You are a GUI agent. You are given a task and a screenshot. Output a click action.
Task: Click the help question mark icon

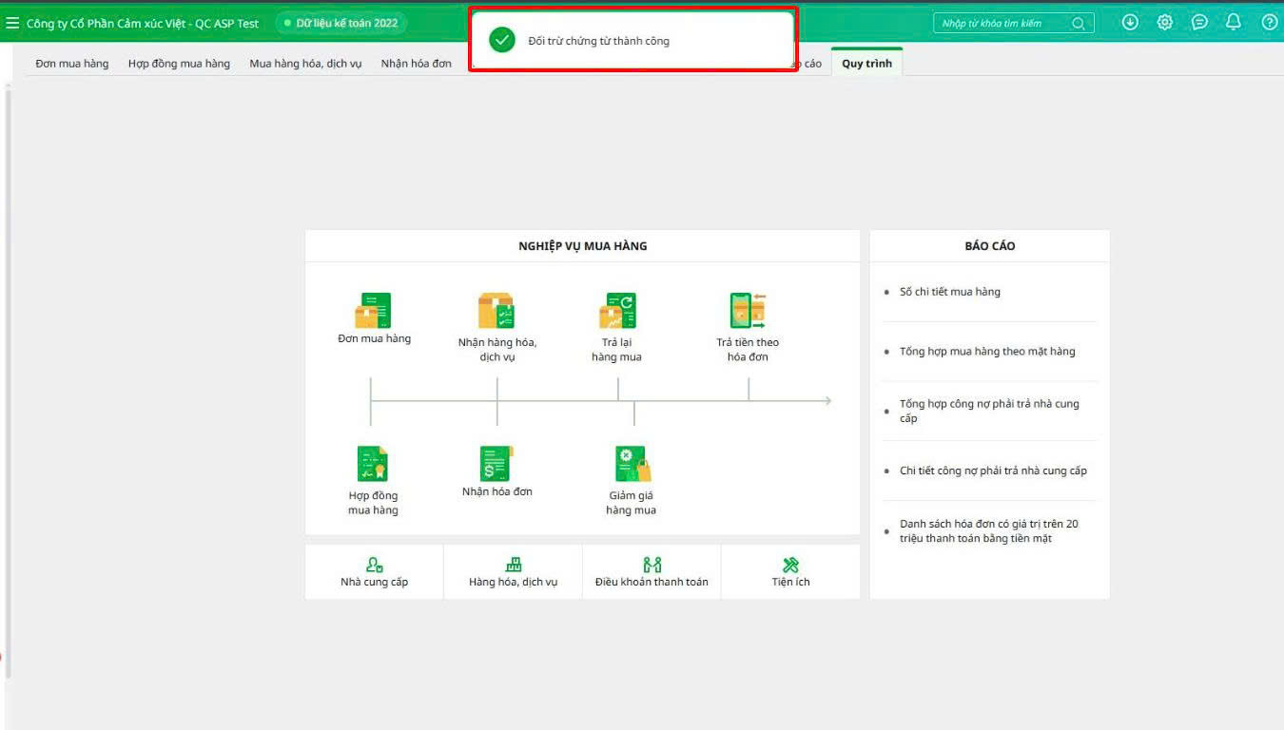click(1269, 23)
